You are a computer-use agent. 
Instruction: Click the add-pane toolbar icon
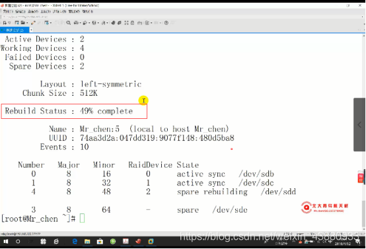click(147, 22)
